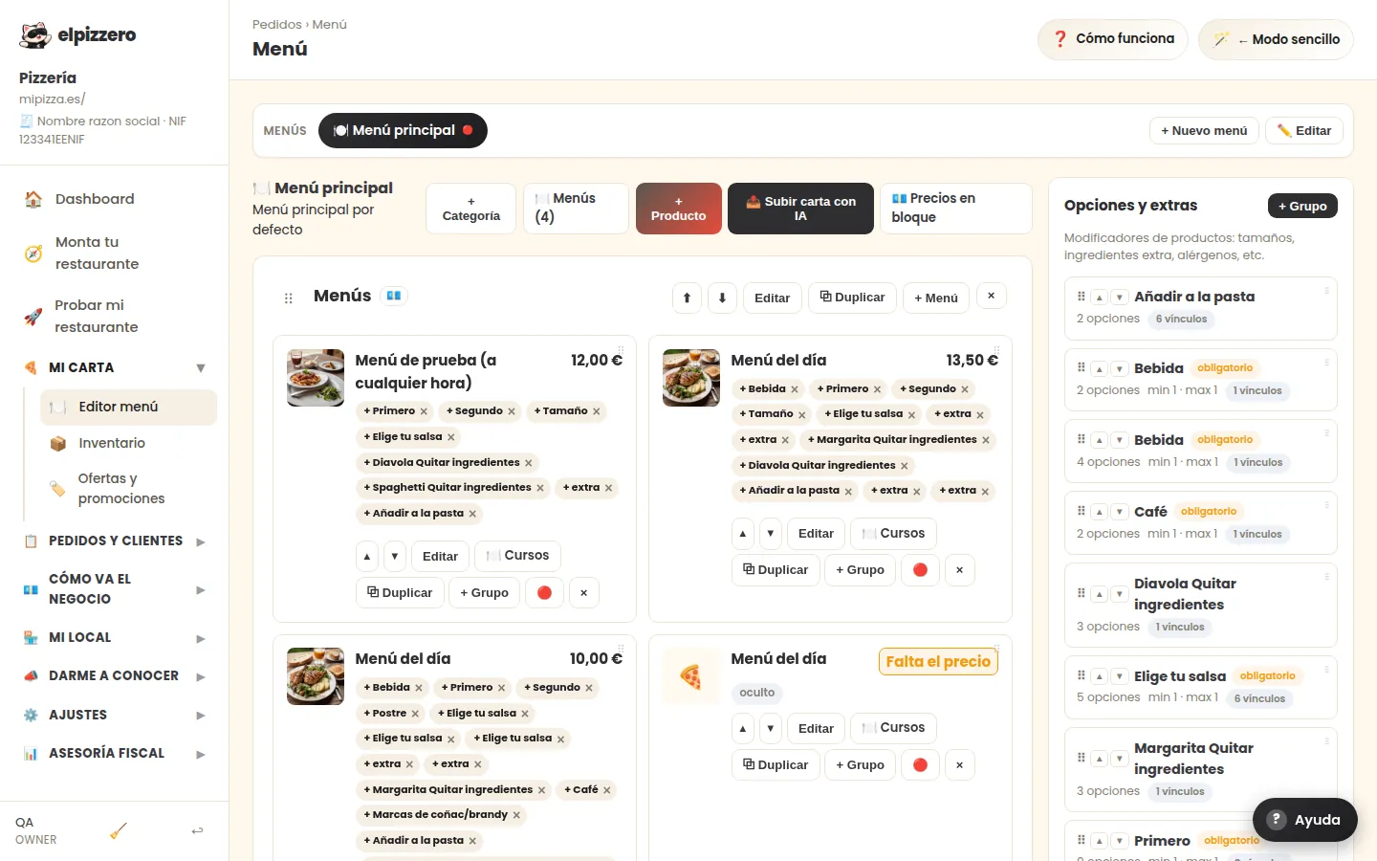
Task: Add an options group with + Grupo in Opciones y extras
Action: [1302, 206]
